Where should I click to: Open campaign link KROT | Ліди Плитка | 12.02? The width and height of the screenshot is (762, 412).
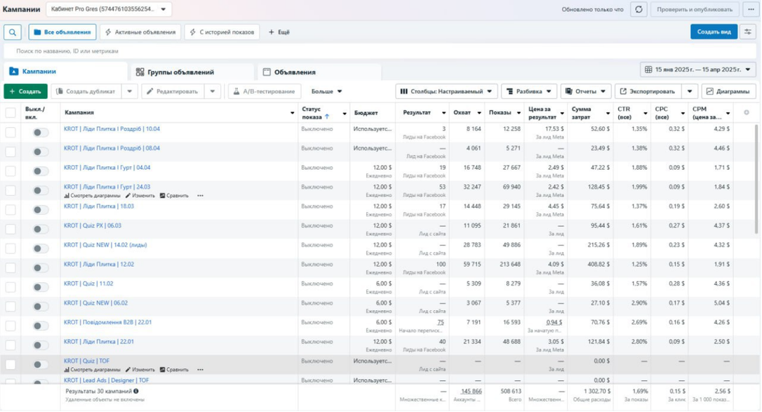click(x=99, y=265)
